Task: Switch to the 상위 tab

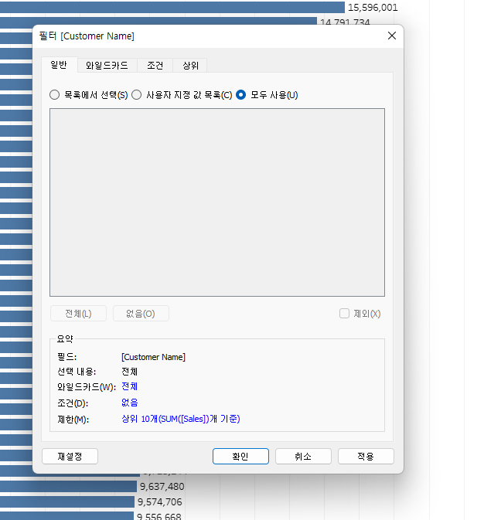Action: coord(190,66)
